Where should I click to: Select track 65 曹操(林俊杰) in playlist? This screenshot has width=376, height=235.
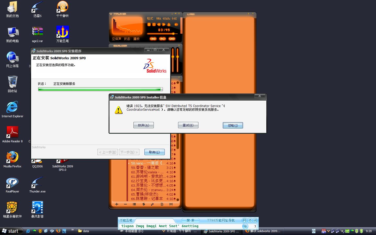click(153, 194)
